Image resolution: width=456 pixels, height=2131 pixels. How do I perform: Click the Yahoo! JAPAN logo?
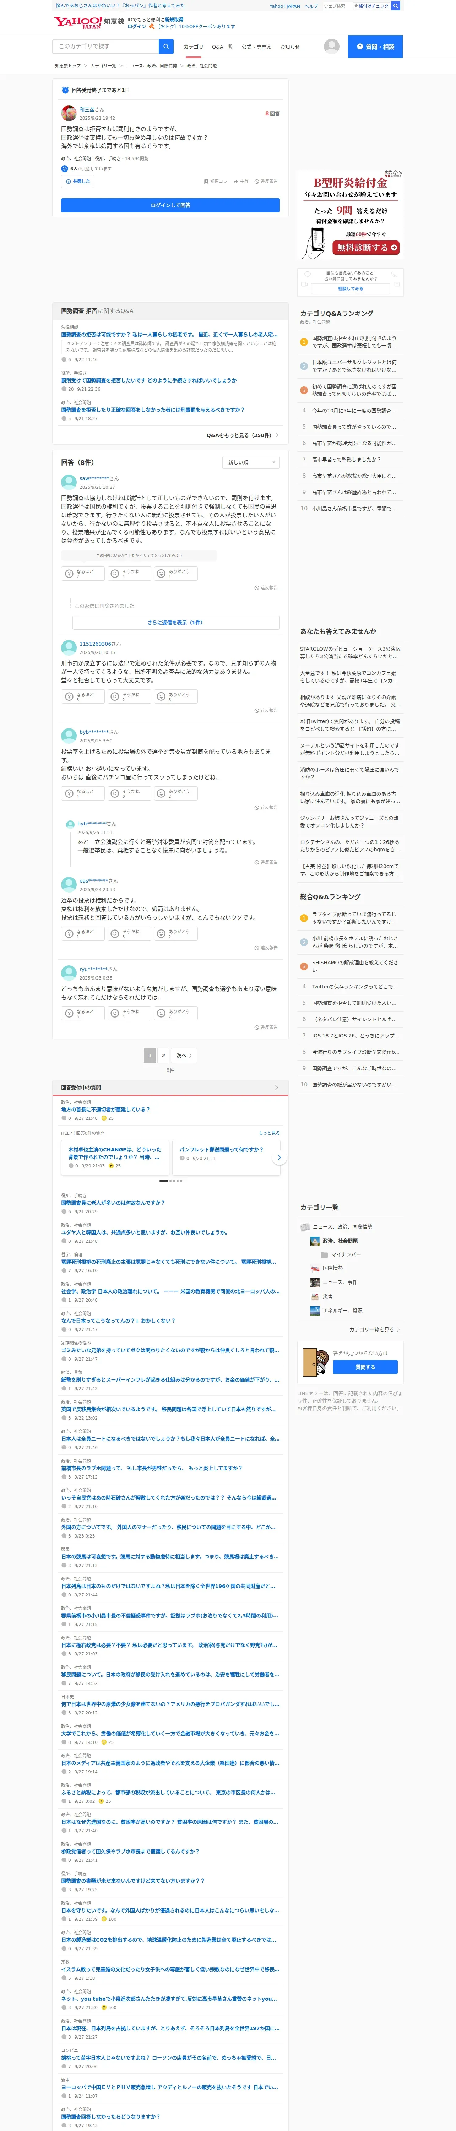pos(77,22)
